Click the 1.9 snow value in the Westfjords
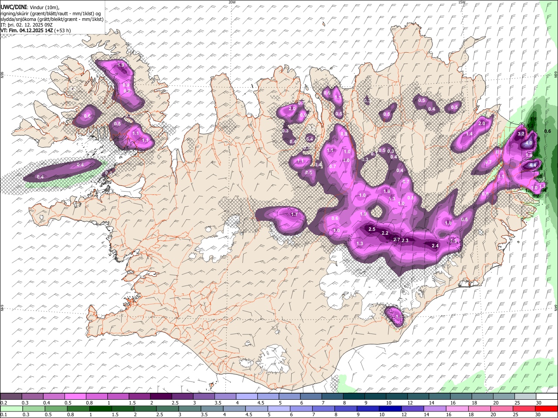The width and height of the screenshot is (558, 418). pos(121,65)
